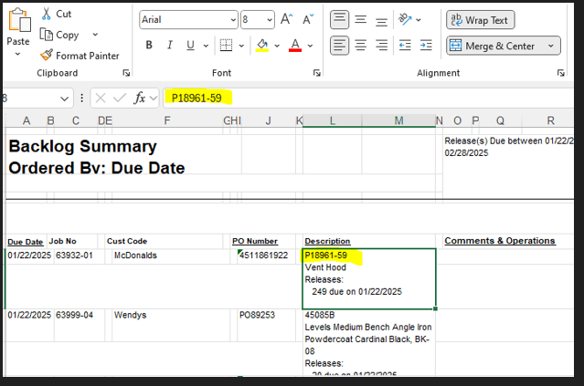Open the font size 8 dropdown
The image size is (584, 386).
tap(270, 20)
